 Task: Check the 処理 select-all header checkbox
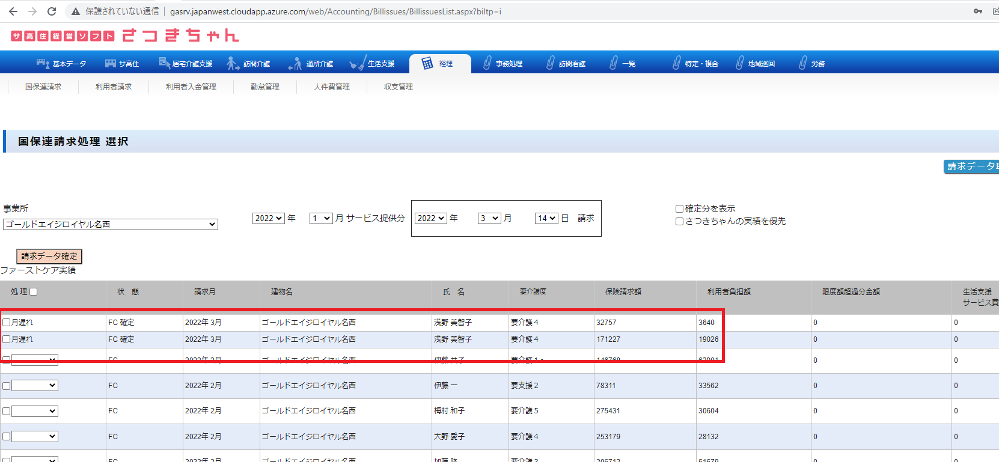[34, 292]
